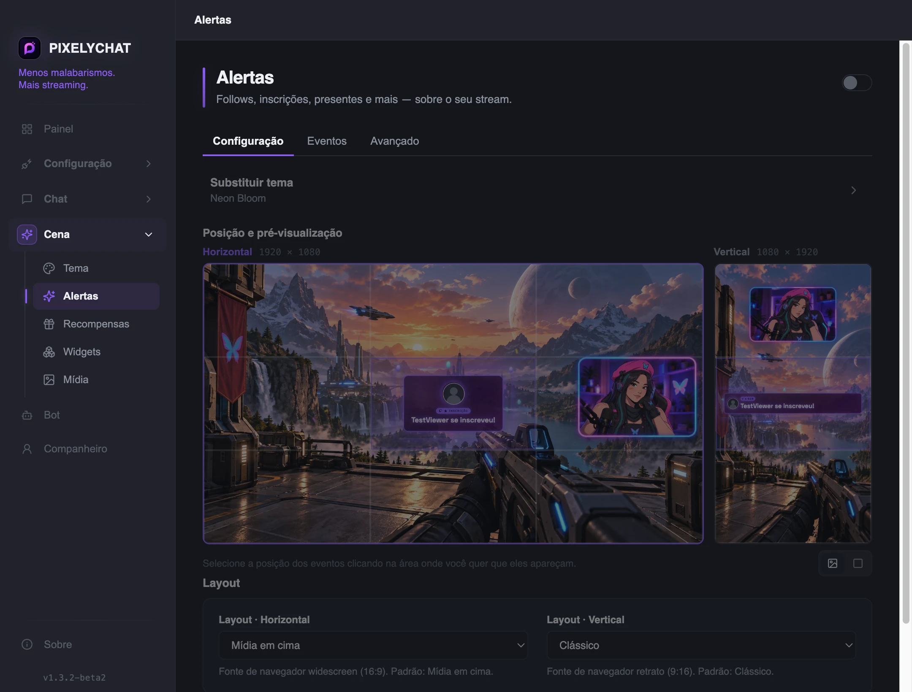The width and height of the screenshot is (912, 692).
Task: Click the v1.3.2-beta2 version text
Action: (x=74, y=678)
